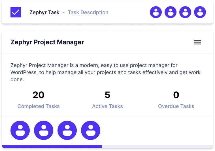Click the third avatar in Zephyr Task row
215x151 pixels.
coord(185,12)
